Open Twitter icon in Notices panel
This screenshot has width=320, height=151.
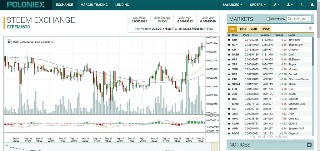click(309, 145)
